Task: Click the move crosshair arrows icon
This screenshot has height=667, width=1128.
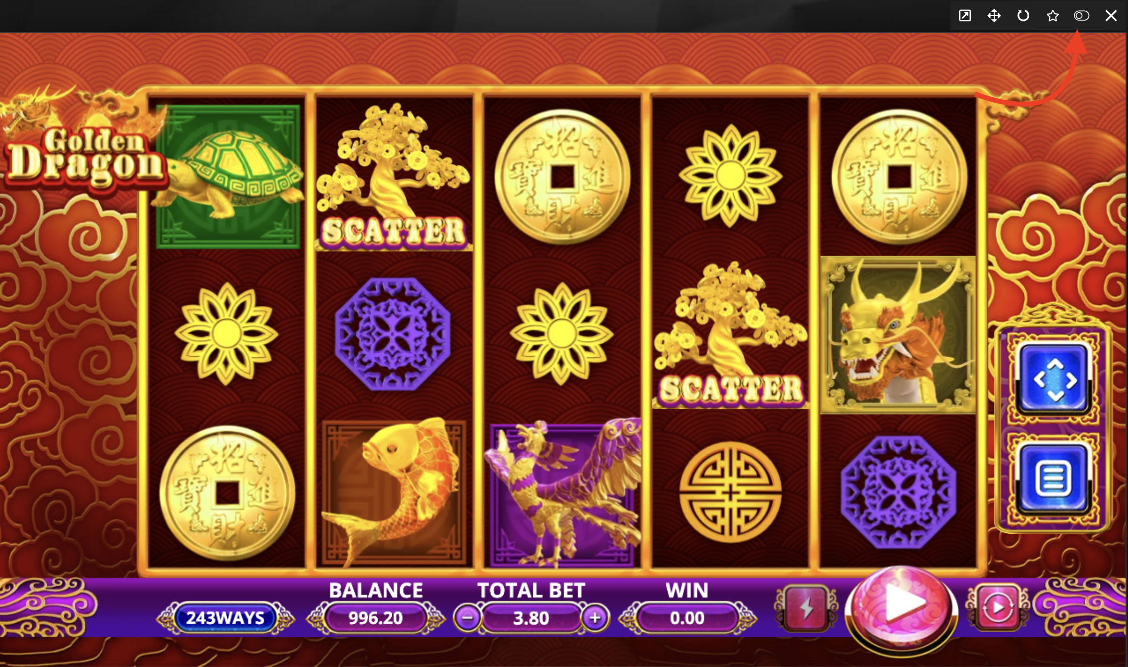Action: [x=994, y=16]
